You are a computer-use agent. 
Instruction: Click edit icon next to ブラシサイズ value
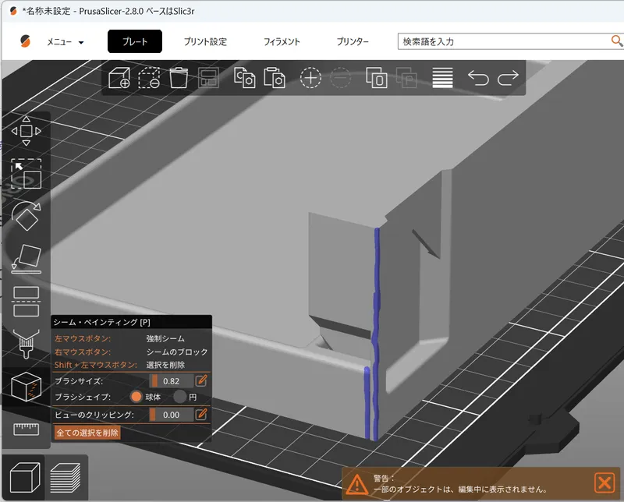pos(201,380)
